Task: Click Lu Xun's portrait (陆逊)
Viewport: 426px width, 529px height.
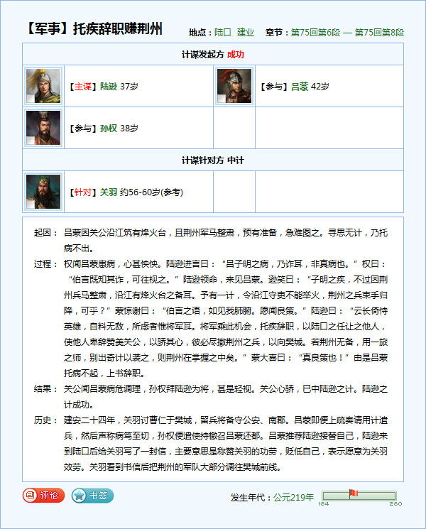Action: [x=43, y=86]
